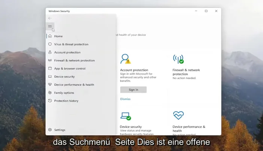Click the Account protection person icon in the sidebar
The width and height of the screenshot is (263, 151).
pyautogui.click(x=50, y=52)
